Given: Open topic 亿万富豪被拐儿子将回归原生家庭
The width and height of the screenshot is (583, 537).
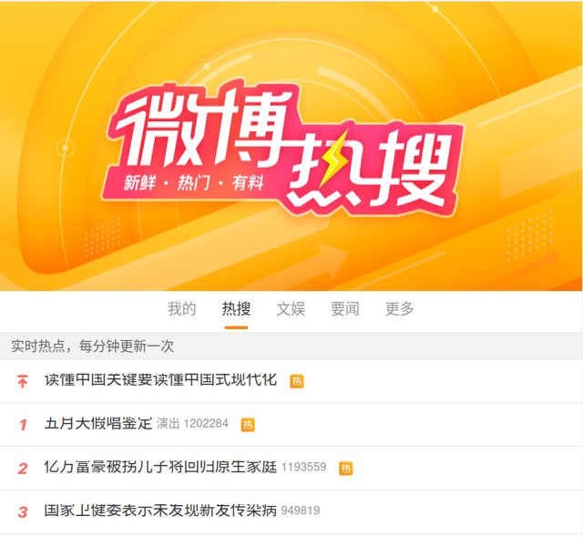Looking at the screenshot, I should tap(160, 467).
